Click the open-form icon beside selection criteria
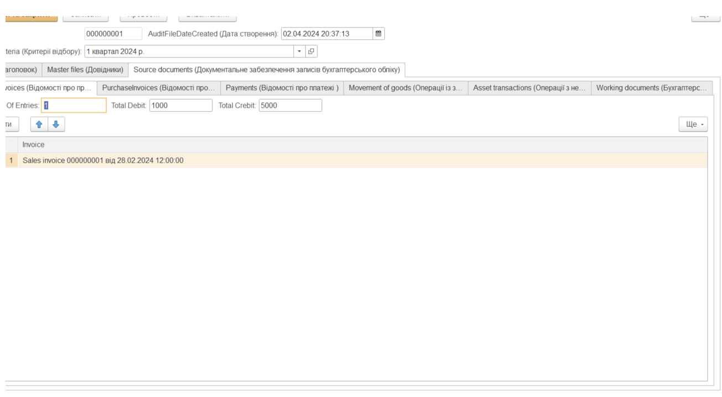Image resolution: width=722 pixels, height=397 pixels. point(311,51)
